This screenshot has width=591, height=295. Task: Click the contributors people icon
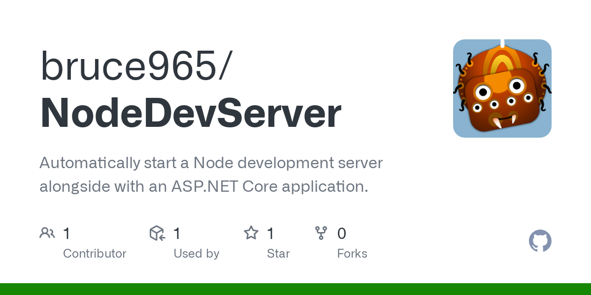tap(47, 233)
